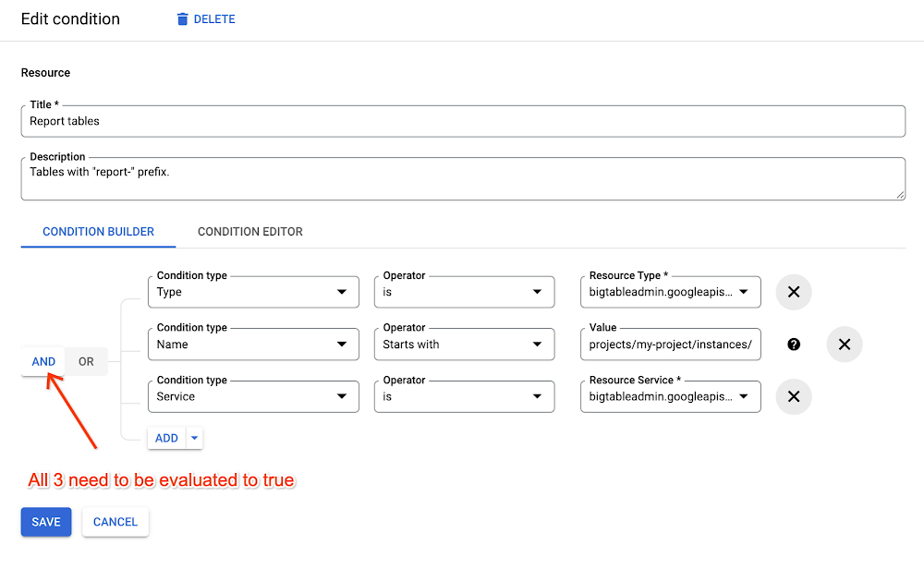Open Condition type dropdown showing Type
Image resolution: width=924 pixels, height=569 pixels.
click(253, 292)
